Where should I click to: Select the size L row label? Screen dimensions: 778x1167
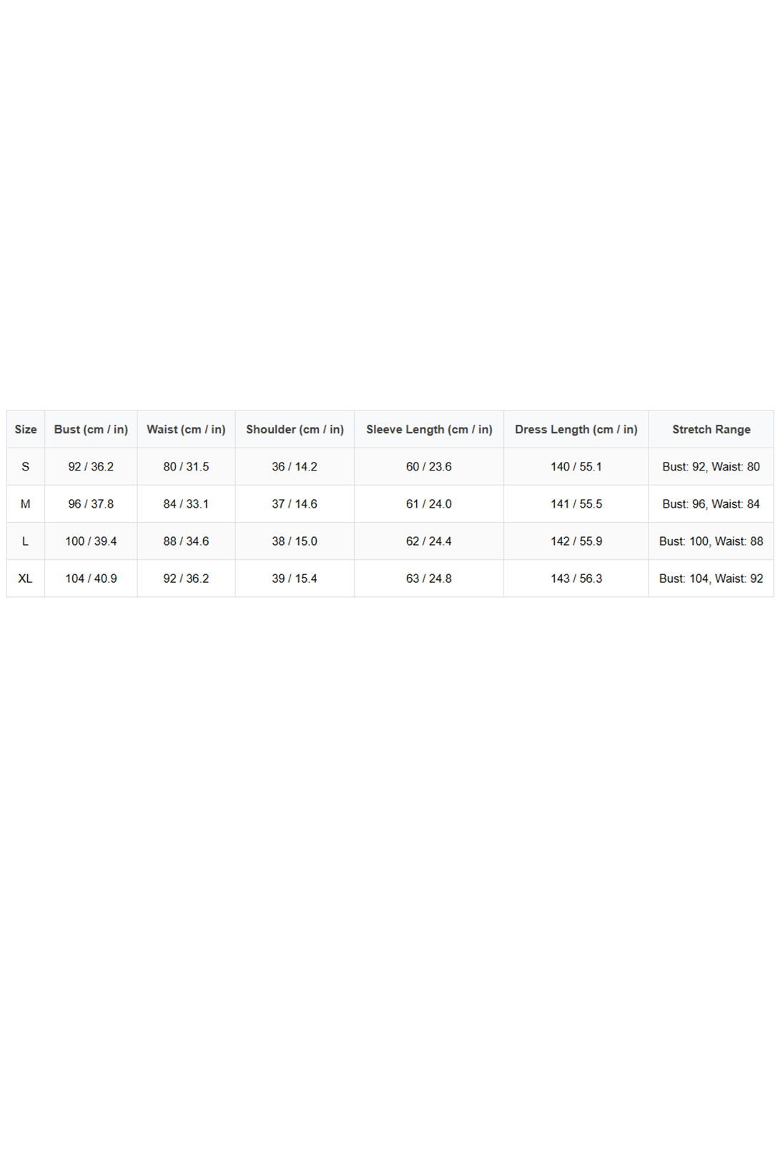pyautogui.click(x=26, y=541)
